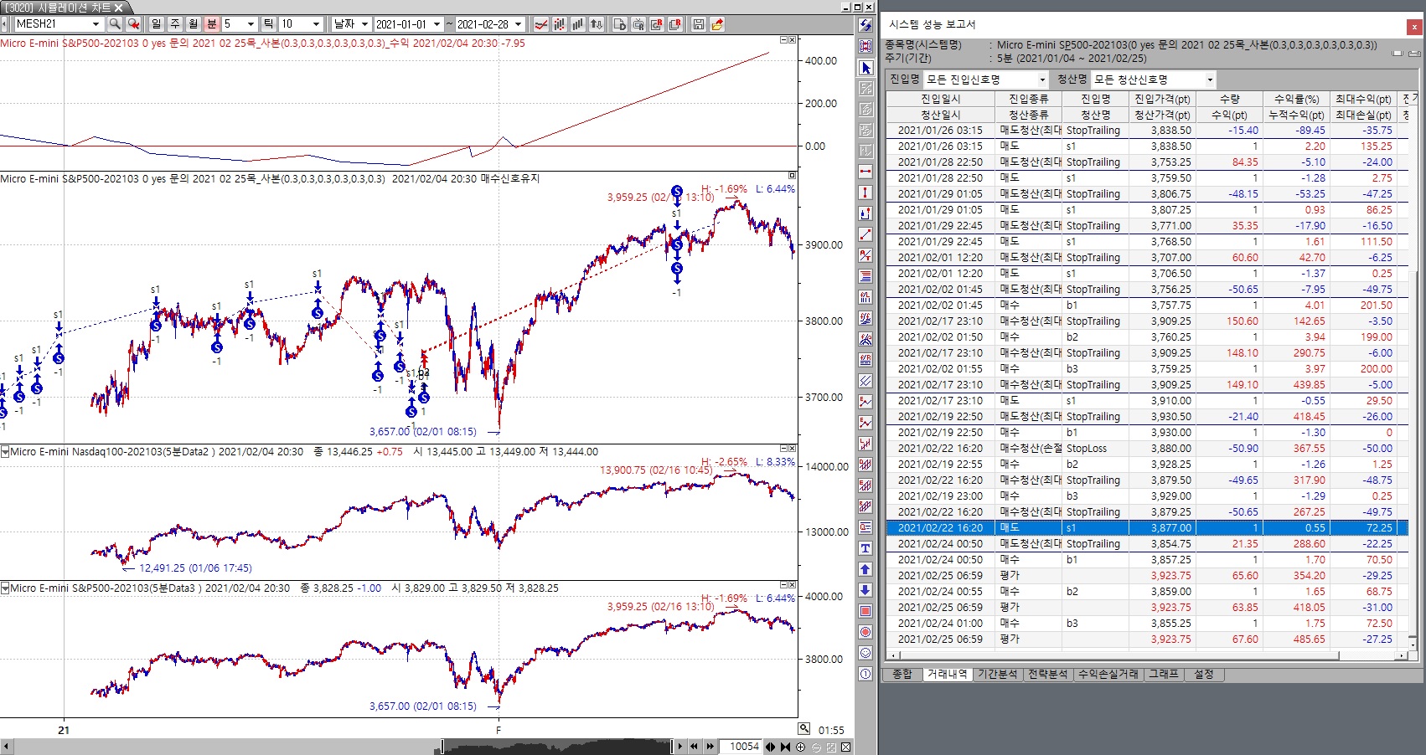The image size is (1426, 755).
Task: Switch to the 기간분석 tab
Action: point(997,674)
